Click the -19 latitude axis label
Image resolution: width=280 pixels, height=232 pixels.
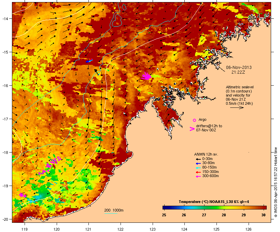(5, 186)
